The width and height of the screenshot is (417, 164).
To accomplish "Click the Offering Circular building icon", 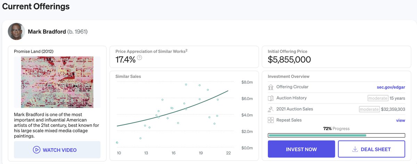I will [271, 87].
